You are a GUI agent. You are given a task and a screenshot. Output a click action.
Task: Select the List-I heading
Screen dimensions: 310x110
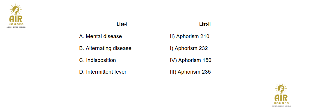pos(122,24)
